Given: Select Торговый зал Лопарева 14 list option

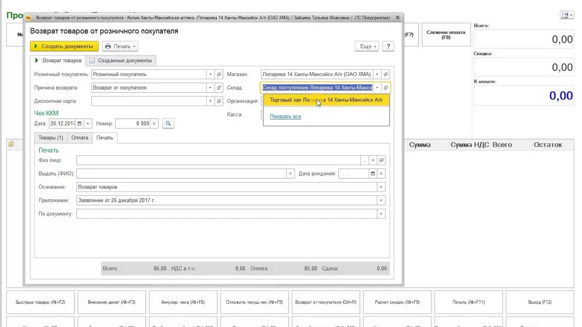Looking at the screenshot, I should click(x=326, y=100).
